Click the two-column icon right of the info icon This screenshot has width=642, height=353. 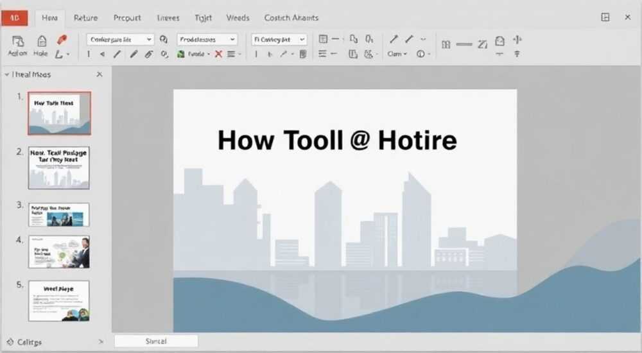click(x=446, y=45)
